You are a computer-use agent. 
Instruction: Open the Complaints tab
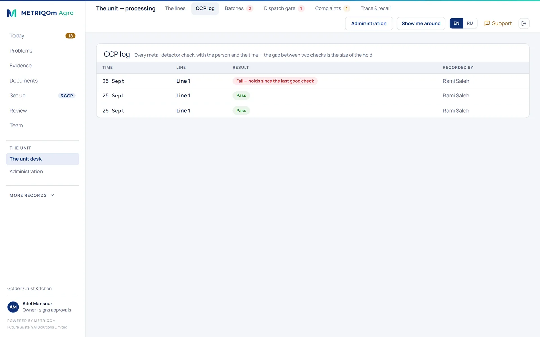point(332,8)
